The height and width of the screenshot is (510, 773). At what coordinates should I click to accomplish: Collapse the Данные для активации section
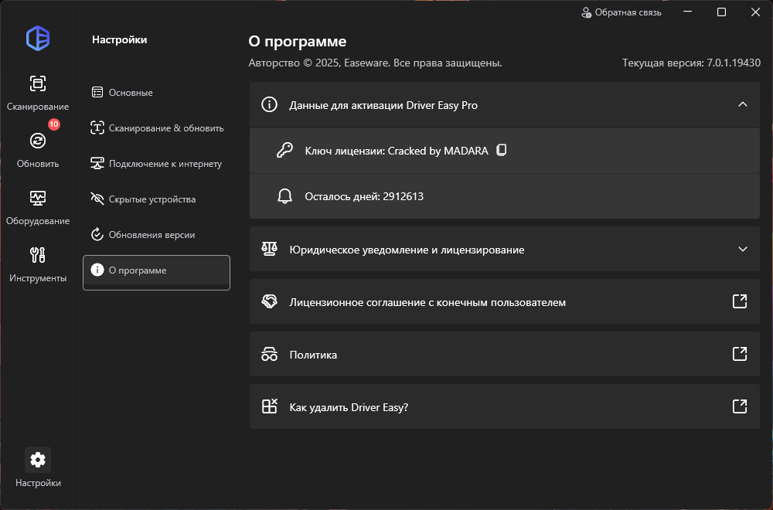click(742, 104)
